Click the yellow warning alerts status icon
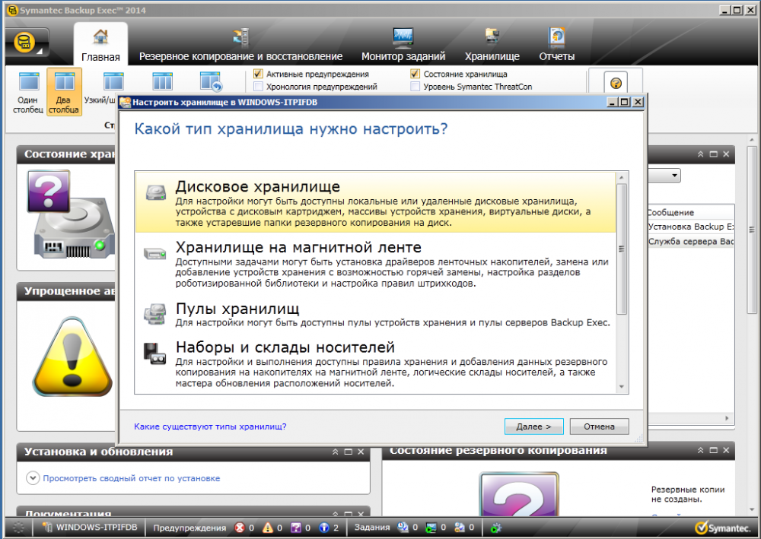 pos(268,528)
